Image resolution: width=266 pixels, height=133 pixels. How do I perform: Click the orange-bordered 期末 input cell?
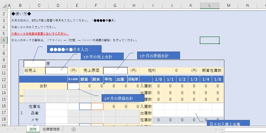[x=97, y=106]
